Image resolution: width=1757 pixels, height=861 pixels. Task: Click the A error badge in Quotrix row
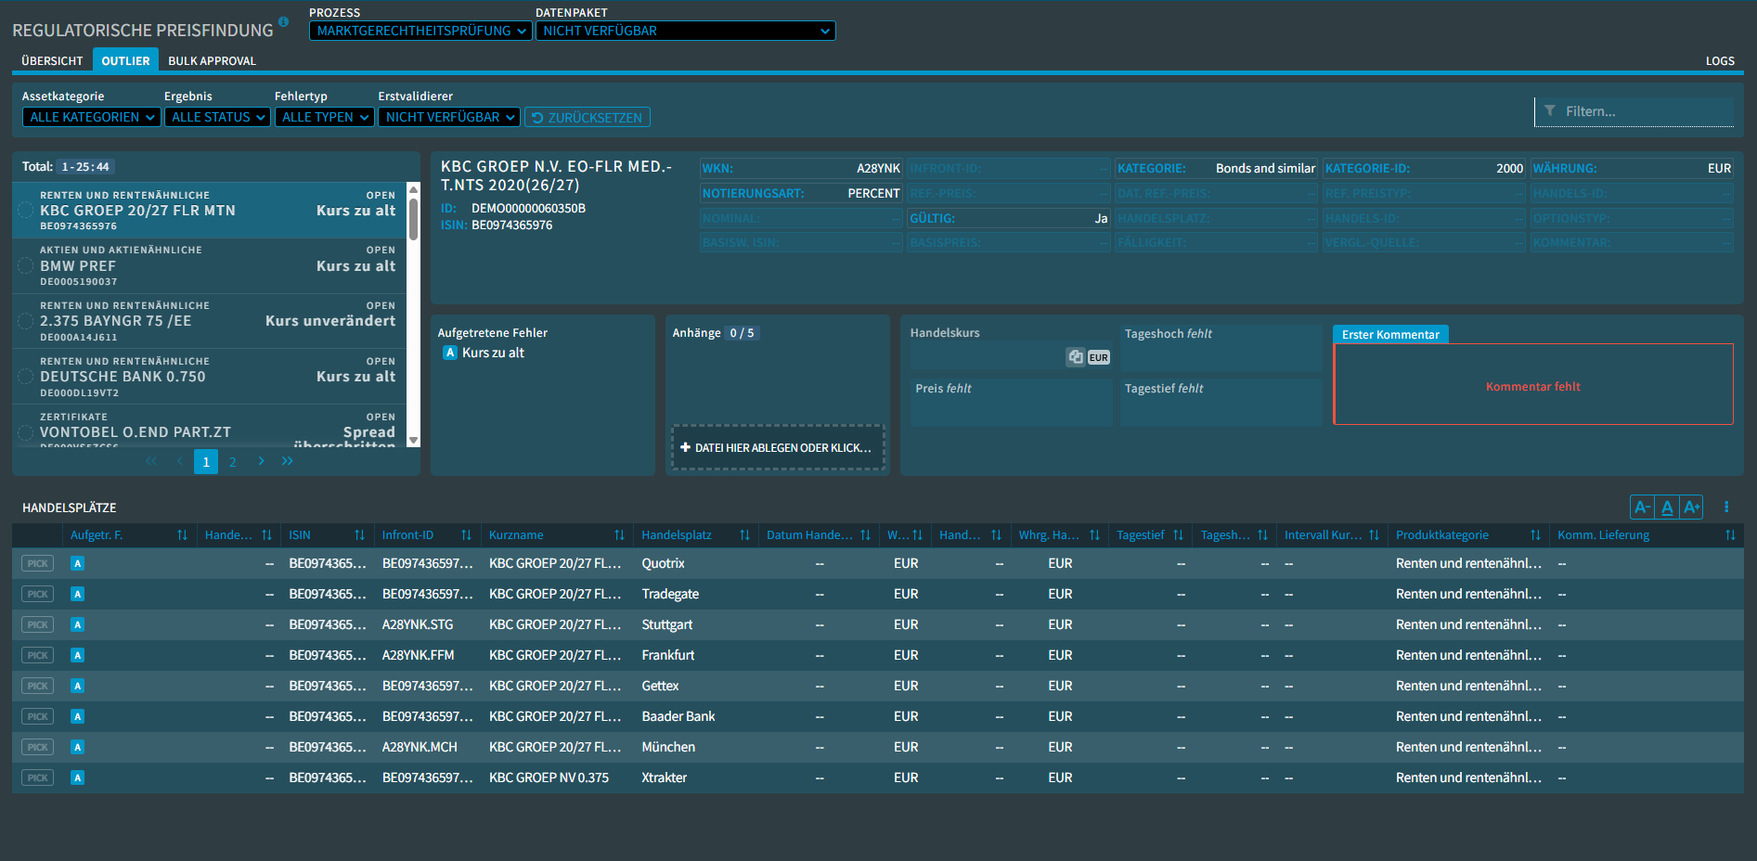click(x=78, y=563)
